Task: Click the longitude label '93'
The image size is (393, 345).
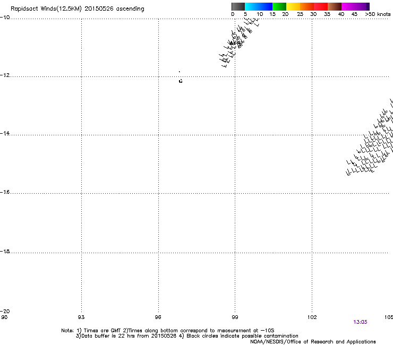Action: (81, 317)
